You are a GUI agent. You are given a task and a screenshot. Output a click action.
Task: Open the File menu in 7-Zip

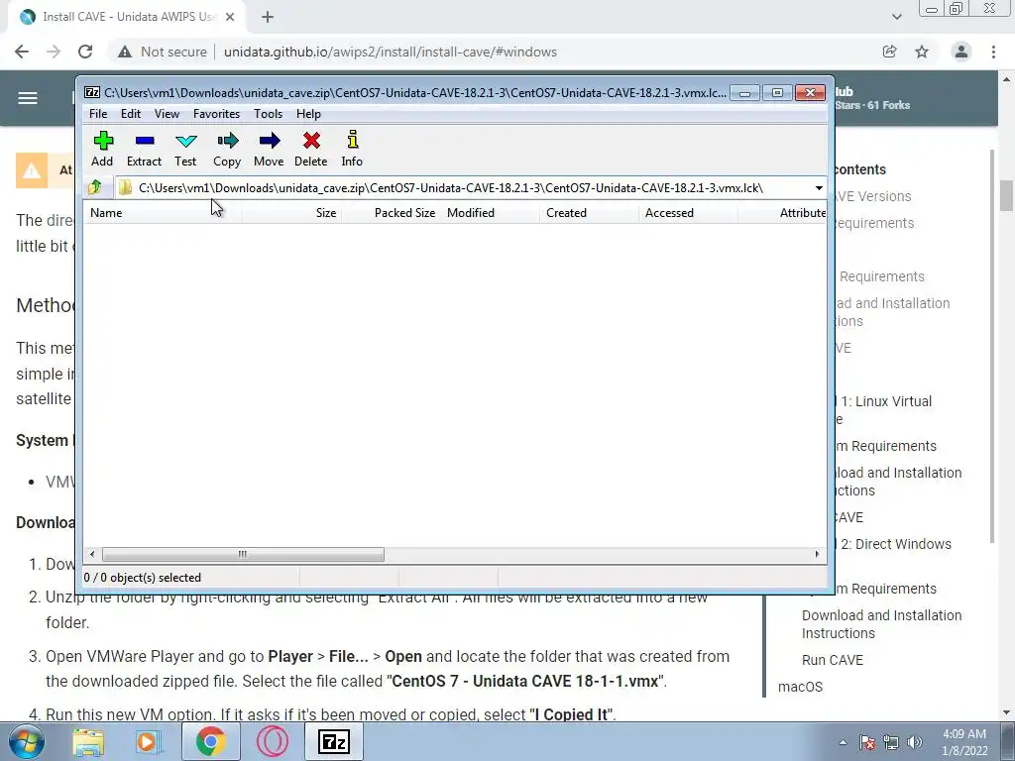[98, 114]
